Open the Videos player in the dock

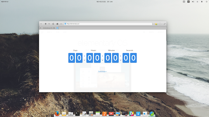coord(111,114)
